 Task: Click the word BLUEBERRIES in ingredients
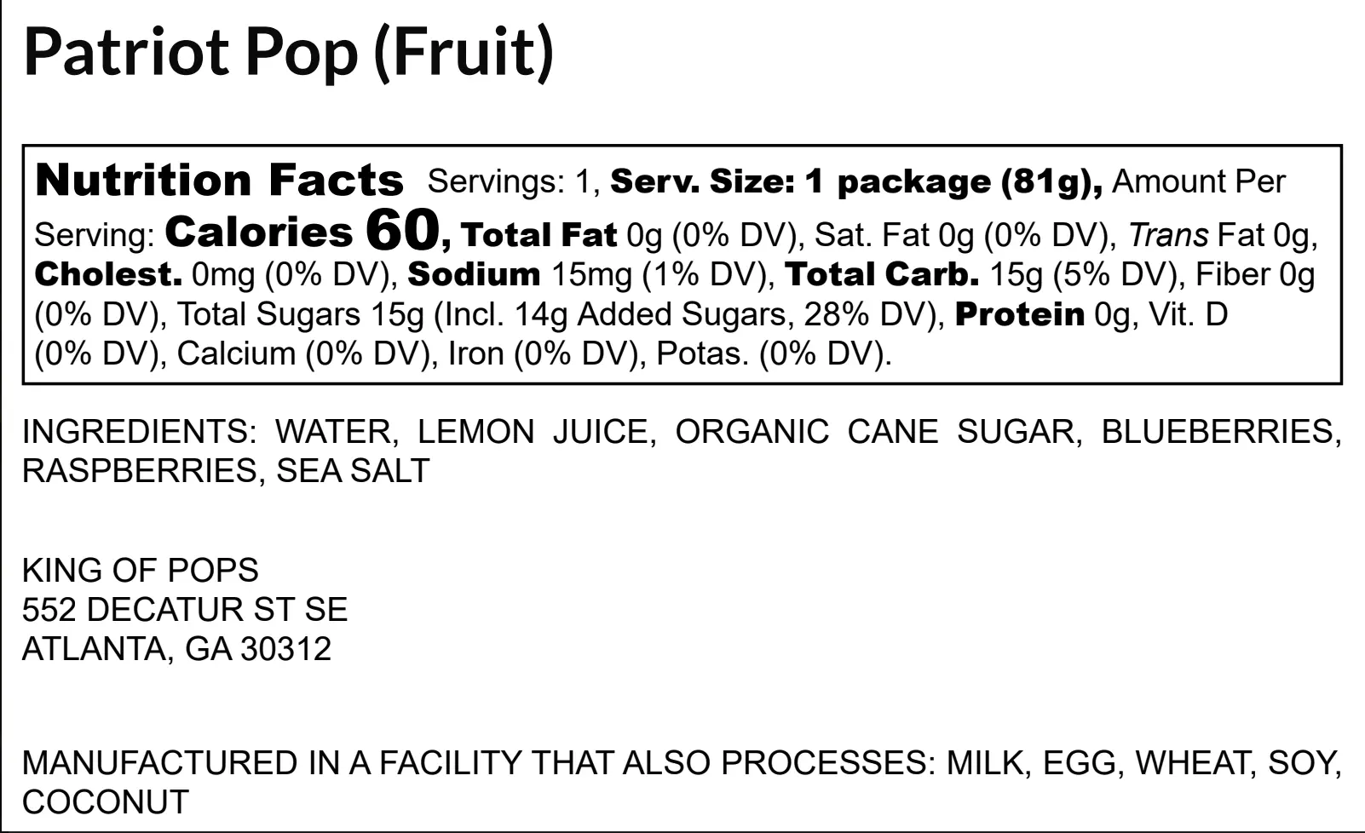[1217, 431]
